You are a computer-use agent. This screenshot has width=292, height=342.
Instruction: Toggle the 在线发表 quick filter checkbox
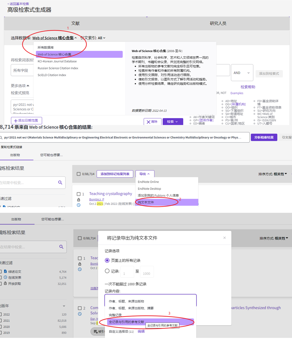point(1,277)
